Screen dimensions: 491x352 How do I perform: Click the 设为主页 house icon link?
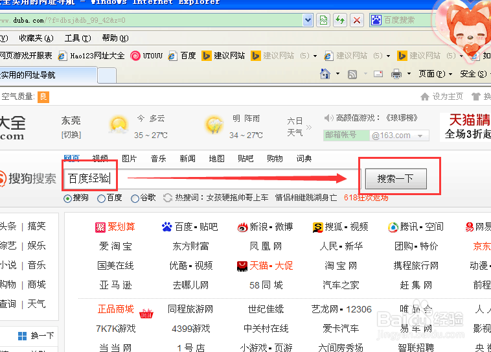(441, 97)
